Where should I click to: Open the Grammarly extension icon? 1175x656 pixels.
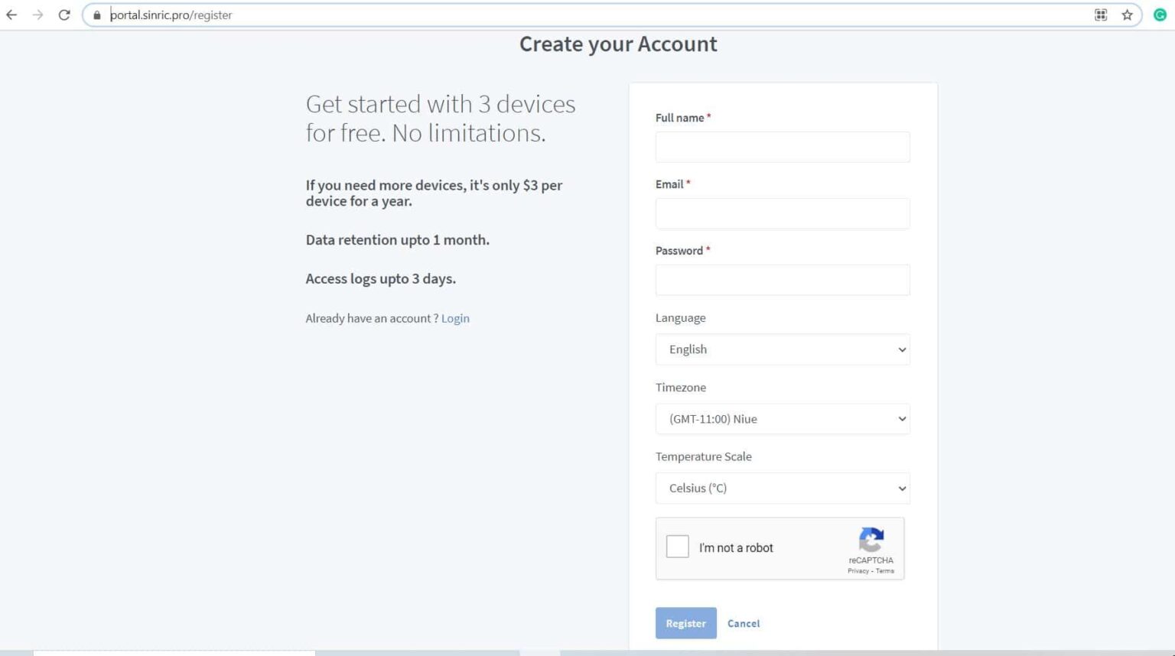coord(1160,15)
